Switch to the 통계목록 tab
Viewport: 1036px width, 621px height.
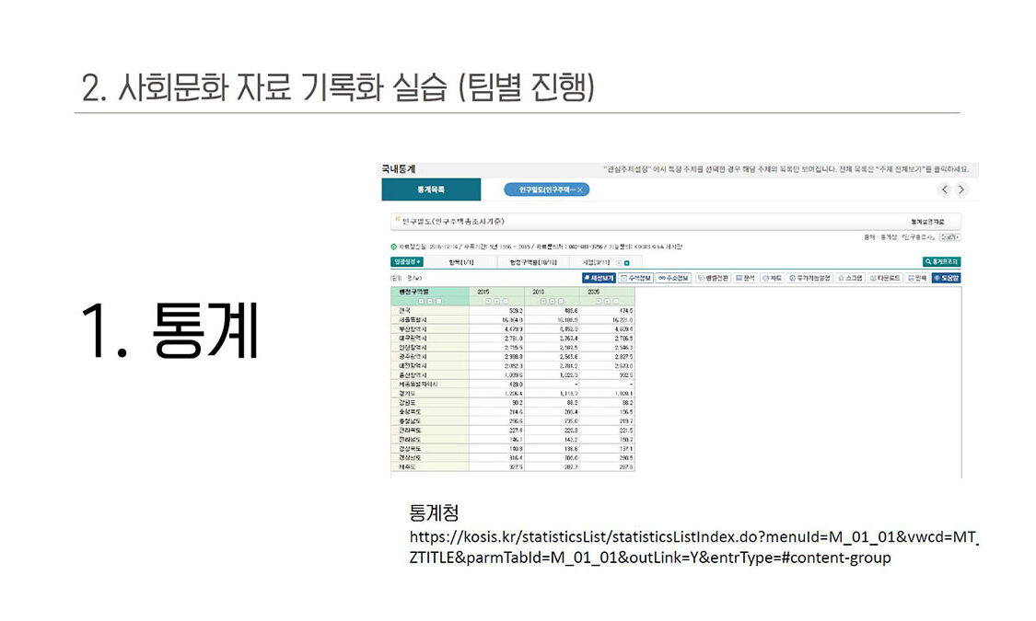pyautogui.click(x=431, y=189)
